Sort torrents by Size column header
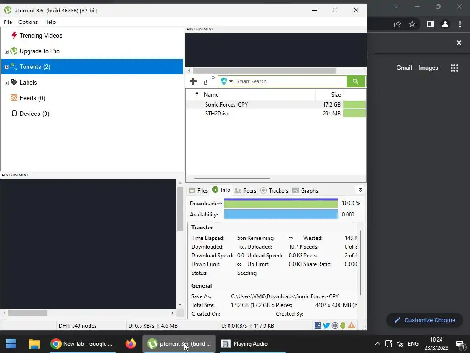 tap(330, 95)
